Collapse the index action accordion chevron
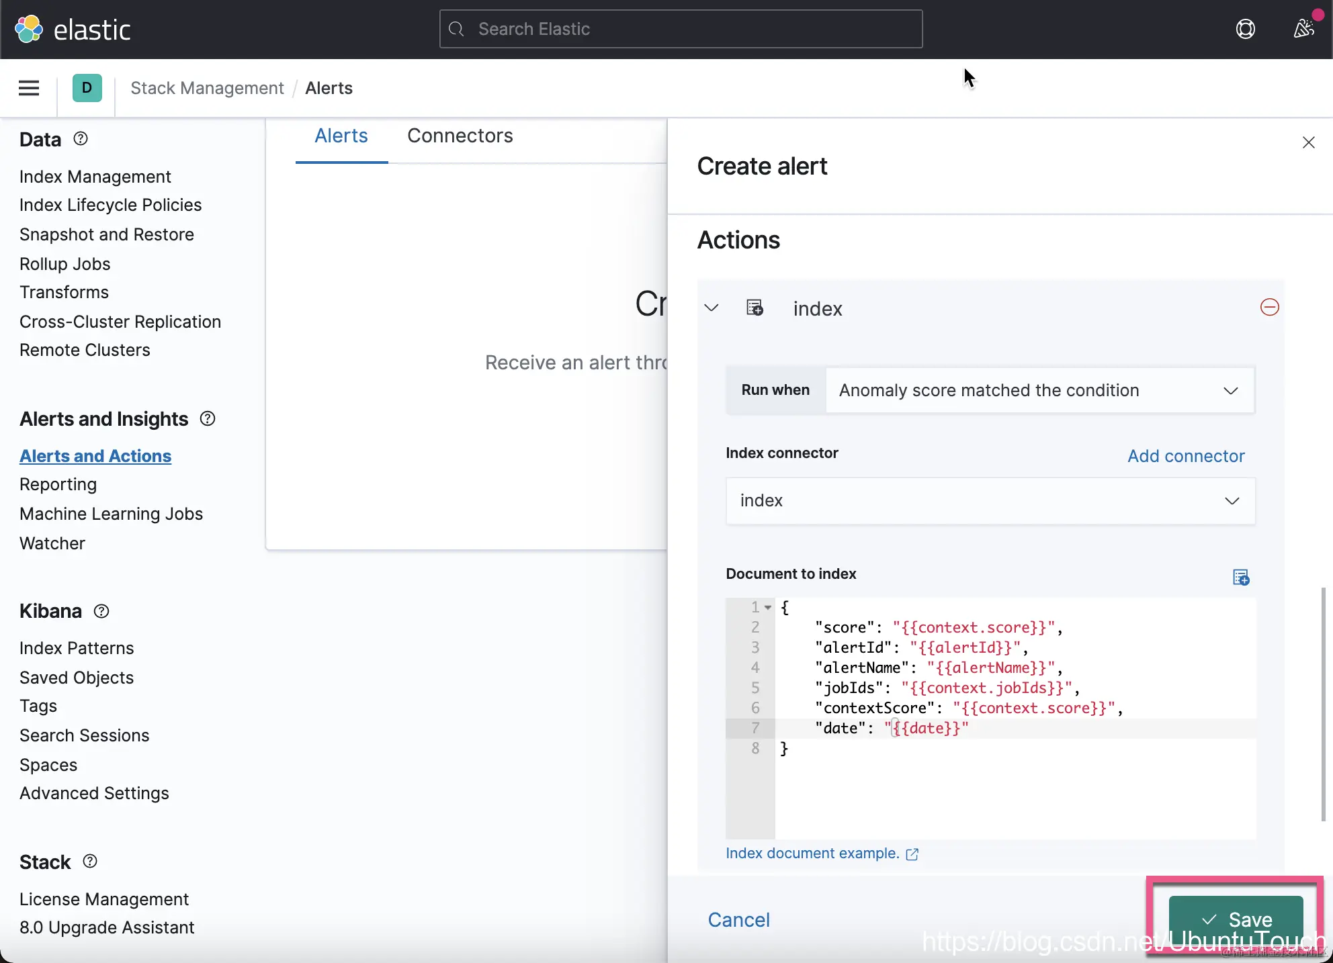This screenshot has width=1333, height=963. [x=712, y=308]
